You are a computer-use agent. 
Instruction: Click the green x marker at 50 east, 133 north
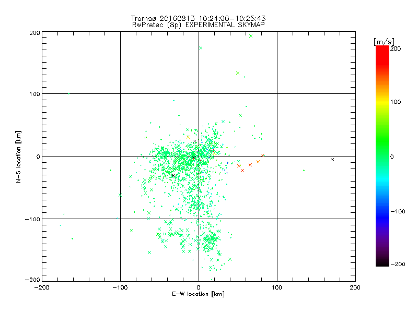pyautogui.click(x=238, y=73)
